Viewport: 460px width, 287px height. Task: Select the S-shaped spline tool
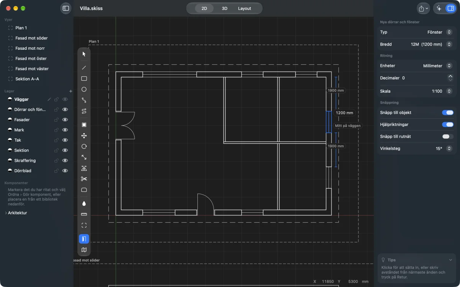pyautogui.click(x=84, y=111)
